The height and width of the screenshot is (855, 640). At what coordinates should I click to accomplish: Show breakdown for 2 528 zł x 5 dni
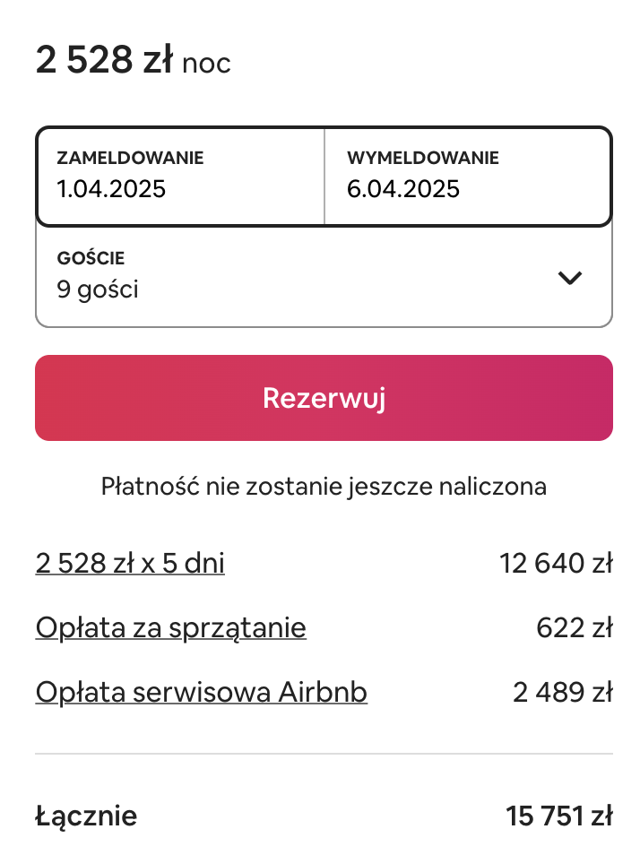(x=130, y=563)
